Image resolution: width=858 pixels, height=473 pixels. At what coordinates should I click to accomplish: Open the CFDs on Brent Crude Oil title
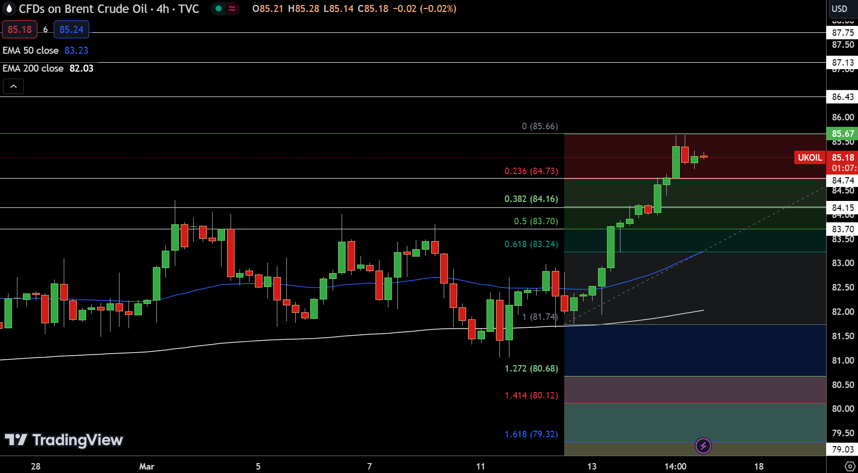pyautogui.click(x=109, y=8)
